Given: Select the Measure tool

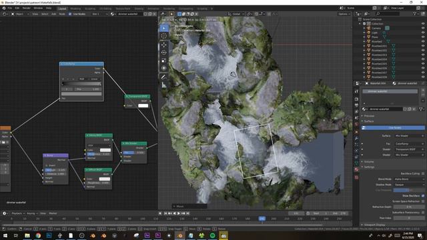Looking at the screenshot, I should (163, 85).
